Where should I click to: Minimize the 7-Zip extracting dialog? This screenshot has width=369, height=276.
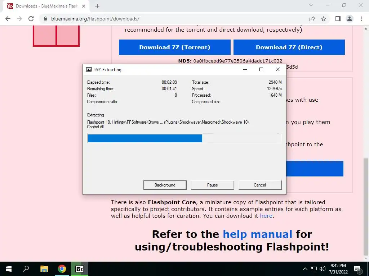245,69
